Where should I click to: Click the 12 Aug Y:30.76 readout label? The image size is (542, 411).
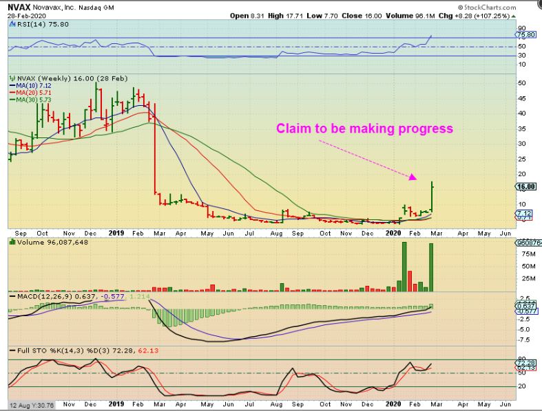point(32,405)
